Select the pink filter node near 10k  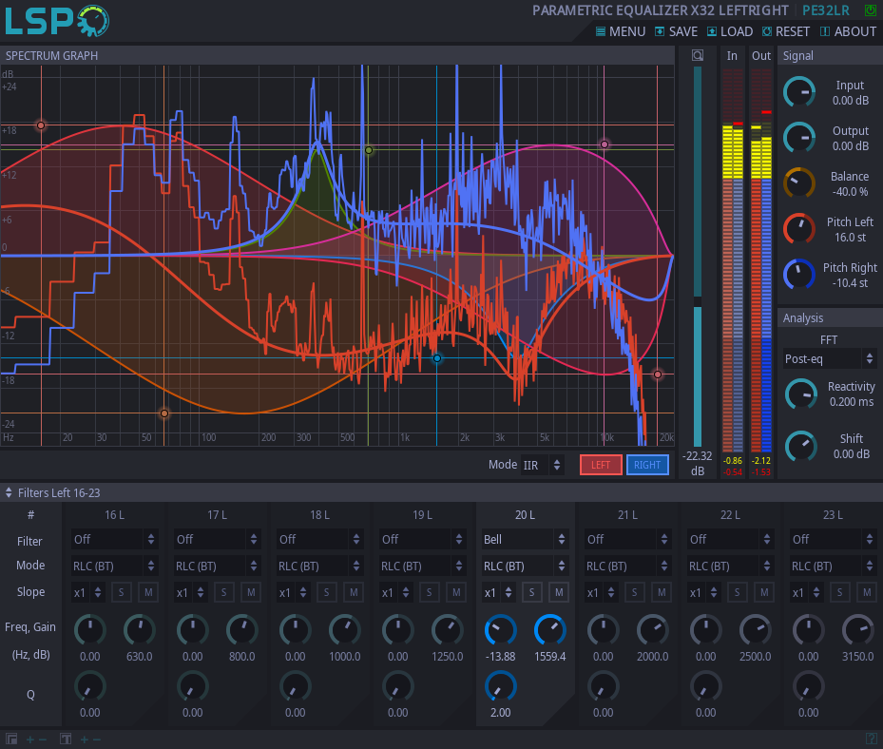pos(605,144)
